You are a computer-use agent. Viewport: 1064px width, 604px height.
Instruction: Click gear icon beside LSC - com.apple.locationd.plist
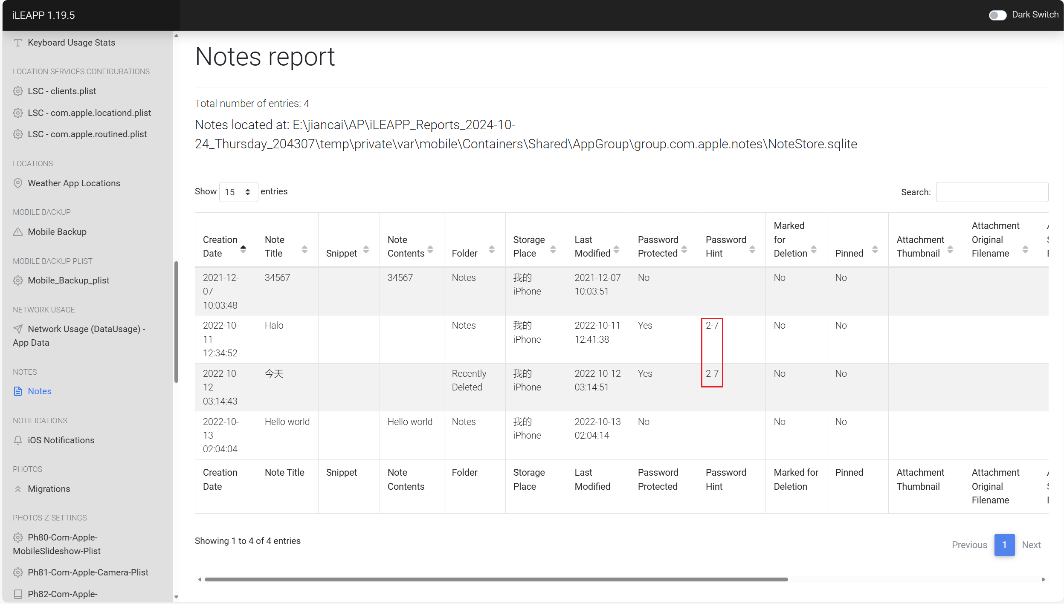[18, 113]
